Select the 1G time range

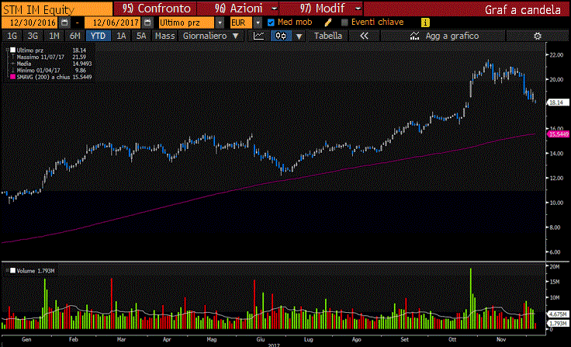[12, 36]
